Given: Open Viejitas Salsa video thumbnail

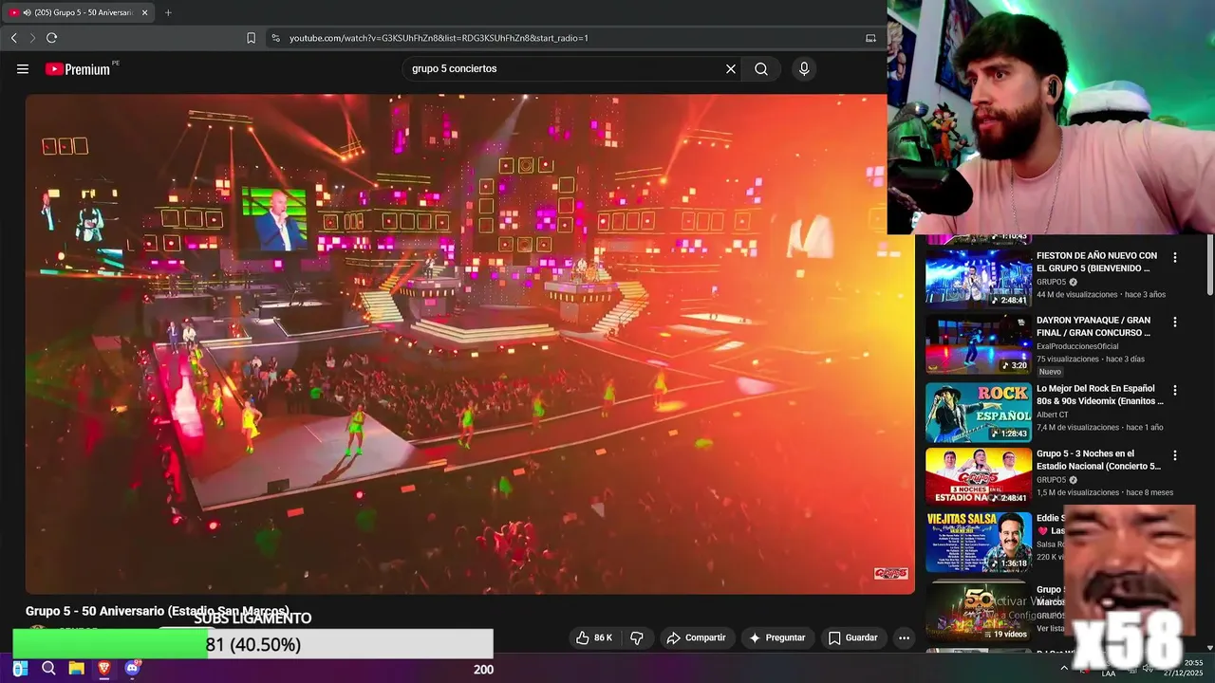Looking at the screenshot, I should (x=979, y=542).
